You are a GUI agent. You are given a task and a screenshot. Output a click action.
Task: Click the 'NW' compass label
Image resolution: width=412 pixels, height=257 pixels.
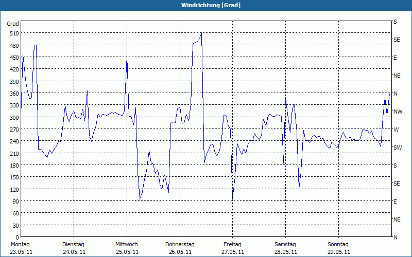(x=398, y=112)
